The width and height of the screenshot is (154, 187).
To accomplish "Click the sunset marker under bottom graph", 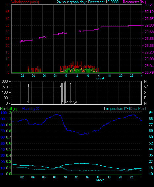I will 99,180.
